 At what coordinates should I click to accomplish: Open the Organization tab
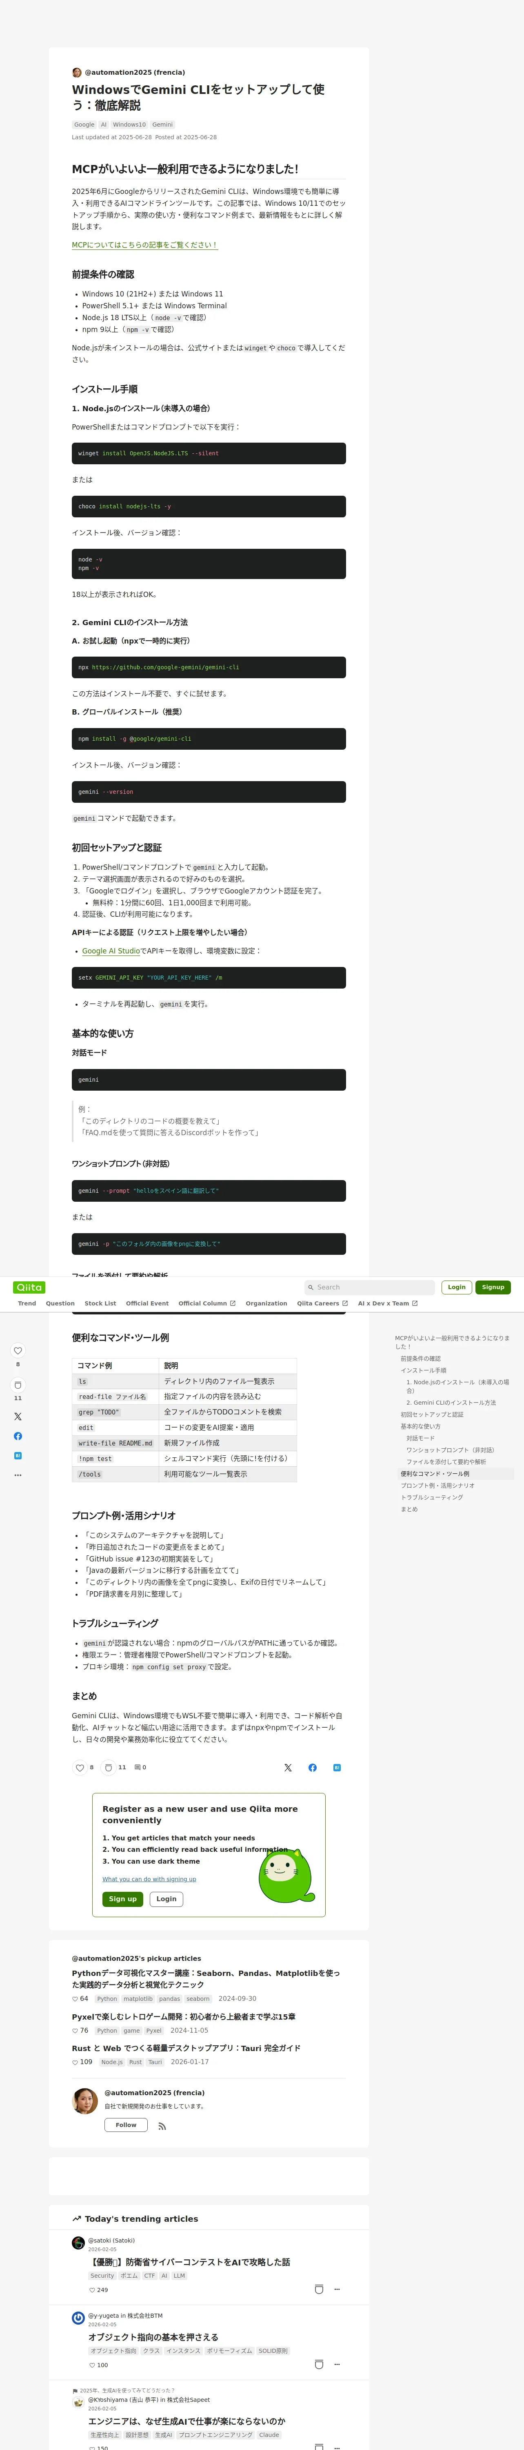(x=266, y=1303)
